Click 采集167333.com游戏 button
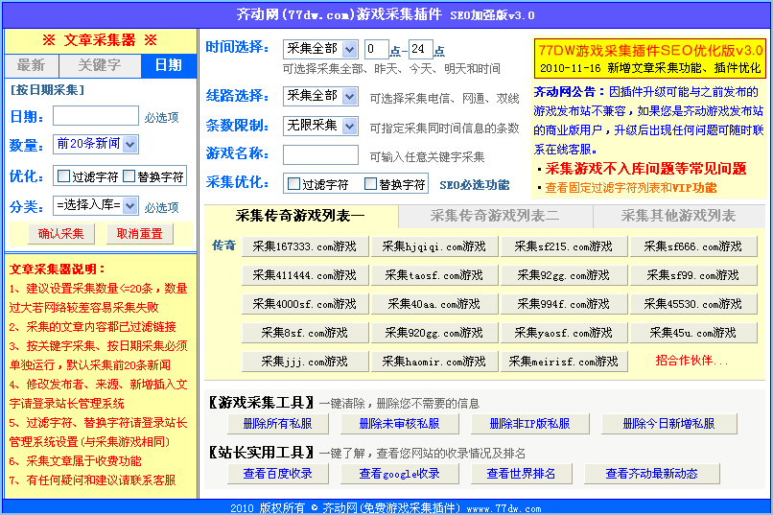Image resolution: width=773 pixels, height=515 pixels. 305,246
